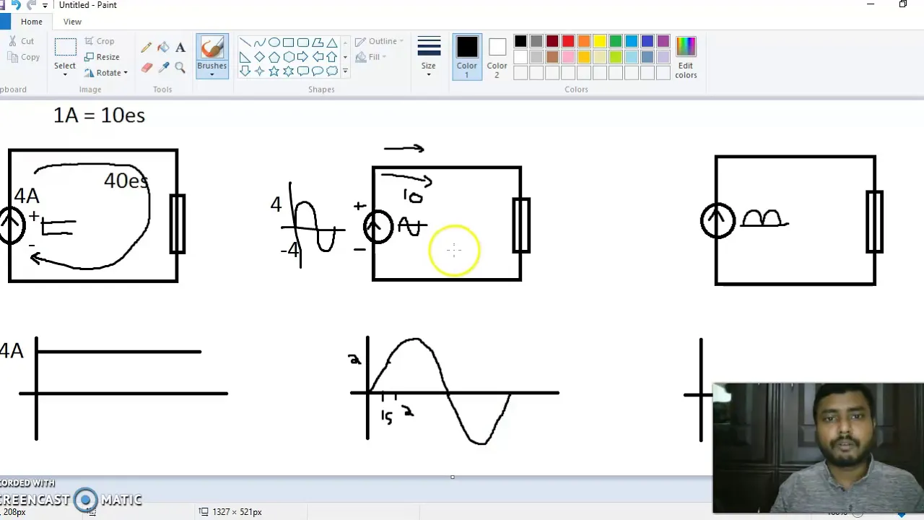Viewport: 924px width, 520px height.
Task: Choose the Line shape
Action: [x=245, y=43]
